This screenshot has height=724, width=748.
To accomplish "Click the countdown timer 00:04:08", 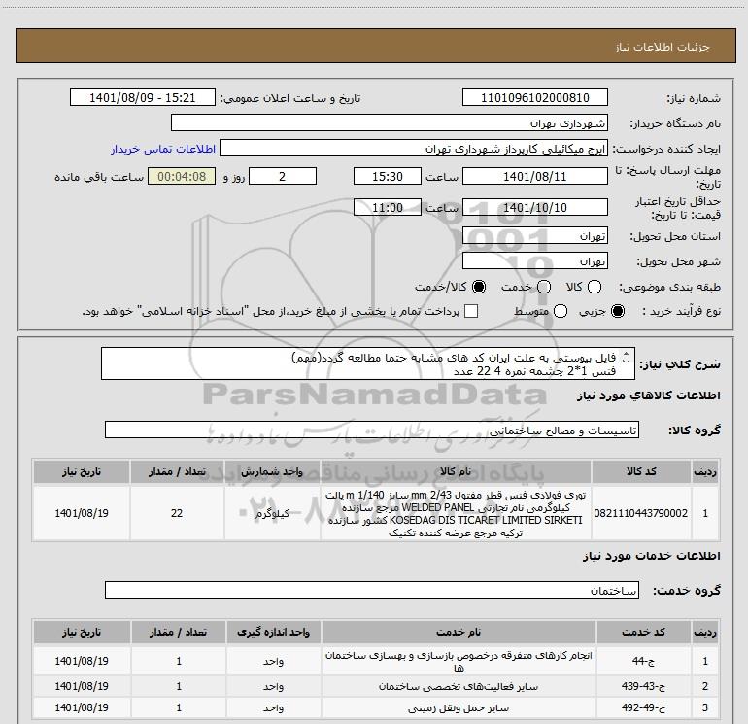I will [182, 176].
